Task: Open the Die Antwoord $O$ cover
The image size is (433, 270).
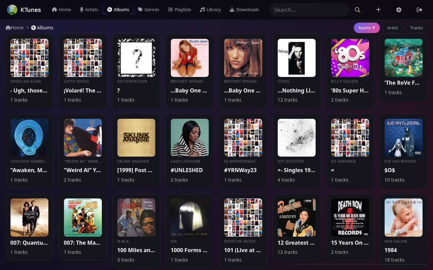Action: click(x=404, y=138)
